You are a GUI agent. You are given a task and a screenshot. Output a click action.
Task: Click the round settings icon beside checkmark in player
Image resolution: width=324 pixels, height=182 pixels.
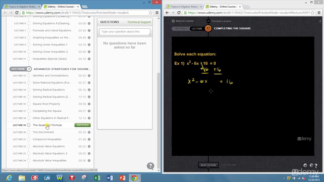pos(311,165)
